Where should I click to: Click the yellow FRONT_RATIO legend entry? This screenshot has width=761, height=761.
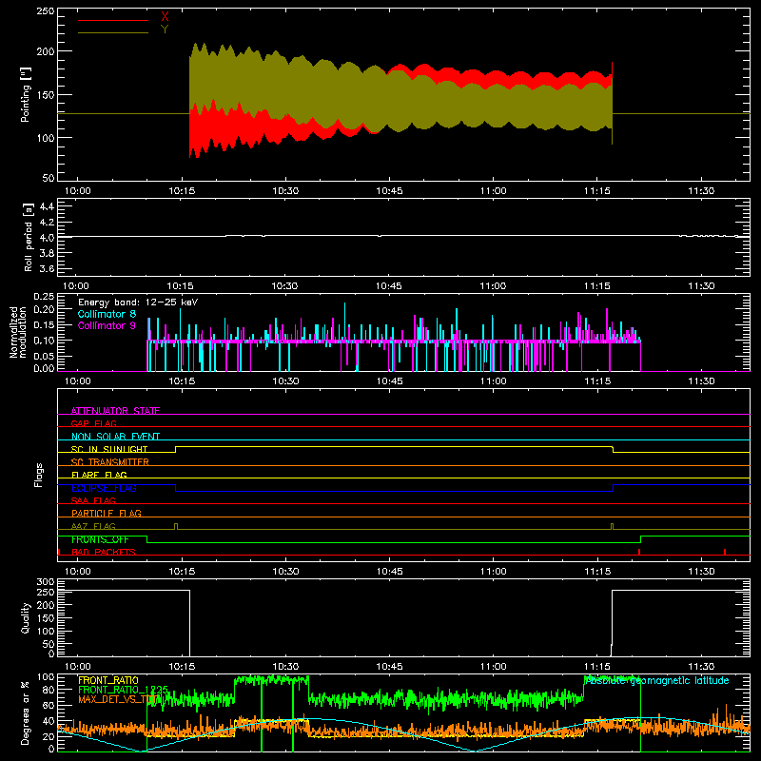pyautogui.click(x=108, y=680)
